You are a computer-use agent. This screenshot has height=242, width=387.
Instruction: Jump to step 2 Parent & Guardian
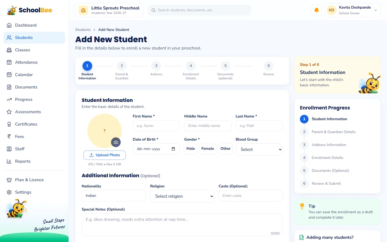coord(122,70)
